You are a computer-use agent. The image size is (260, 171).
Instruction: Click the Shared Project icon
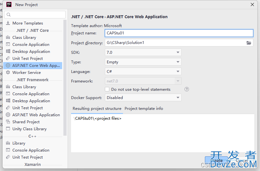pyautogui.click(x=8, y=122)
